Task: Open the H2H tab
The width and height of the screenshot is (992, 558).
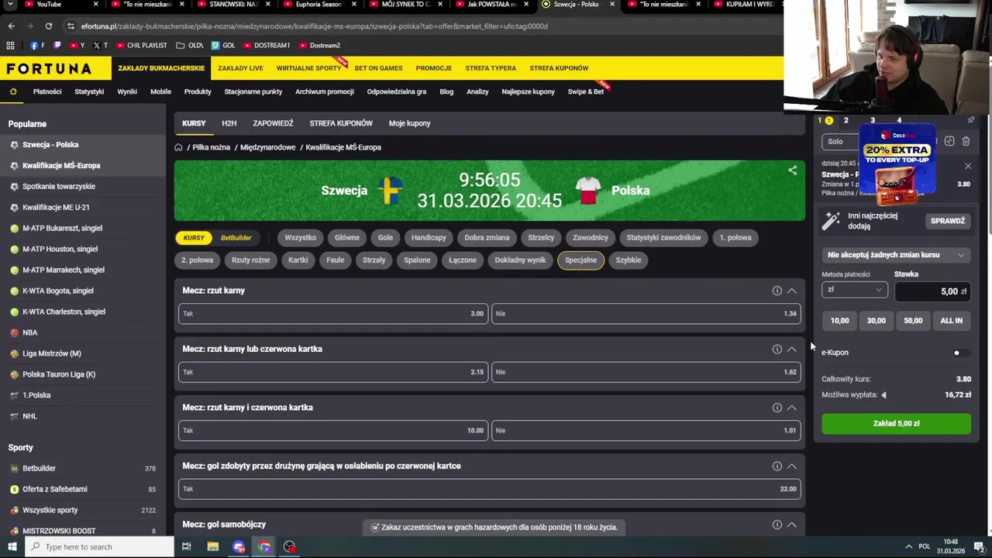Action: point(229,123)
